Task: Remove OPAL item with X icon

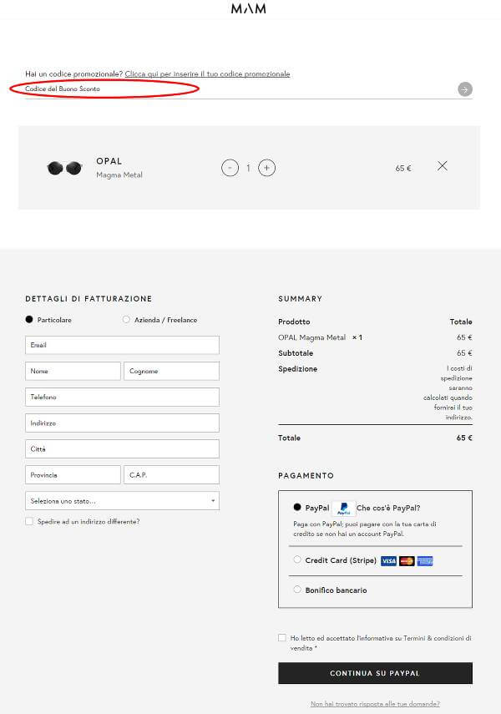Action: pyautogui.click(x=443, y=166)
